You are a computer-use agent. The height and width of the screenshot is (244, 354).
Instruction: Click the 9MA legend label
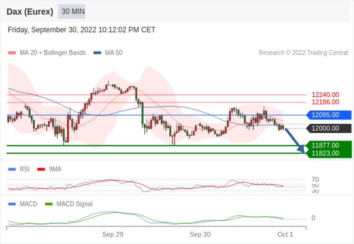click(55, 169)
